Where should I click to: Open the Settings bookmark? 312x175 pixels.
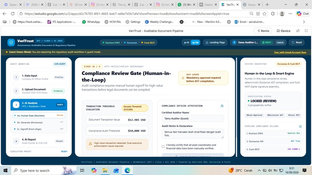tap(133, 22)
